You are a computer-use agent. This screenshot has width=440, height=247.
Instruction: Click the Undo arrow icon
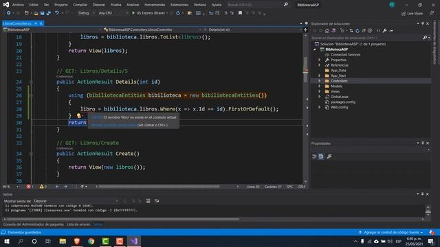click(57, 13)
